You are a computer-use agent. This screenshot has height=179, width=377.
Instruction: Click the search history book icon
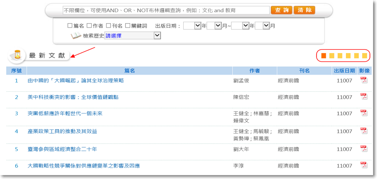76,36
